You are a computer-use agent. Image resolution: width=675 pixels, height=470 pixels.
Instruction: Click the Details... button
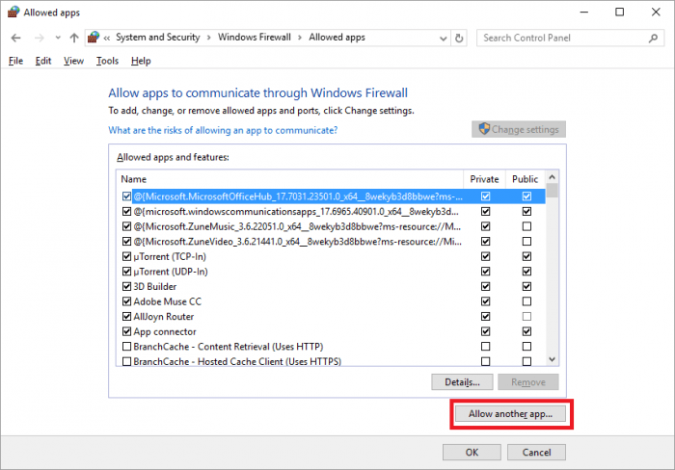462,382
